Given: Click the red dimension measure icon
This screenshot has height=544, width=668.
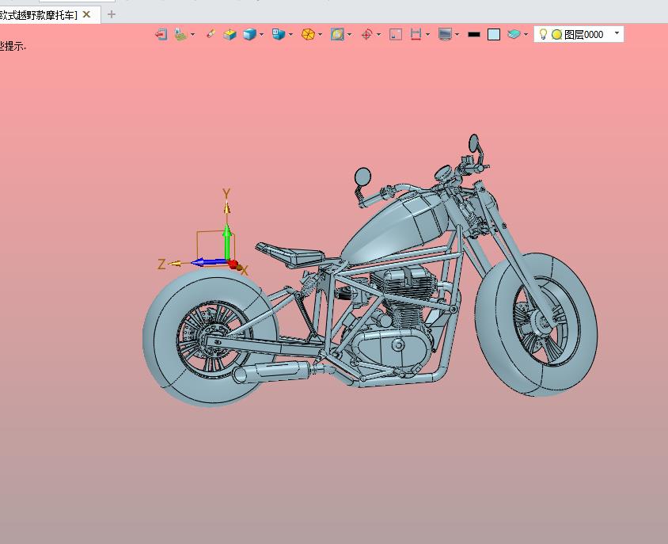Looking at the screenshot, I should pyautogui.click(x=416, y=34).
